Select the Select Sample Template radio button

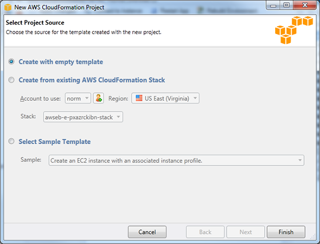click(11, 141)
